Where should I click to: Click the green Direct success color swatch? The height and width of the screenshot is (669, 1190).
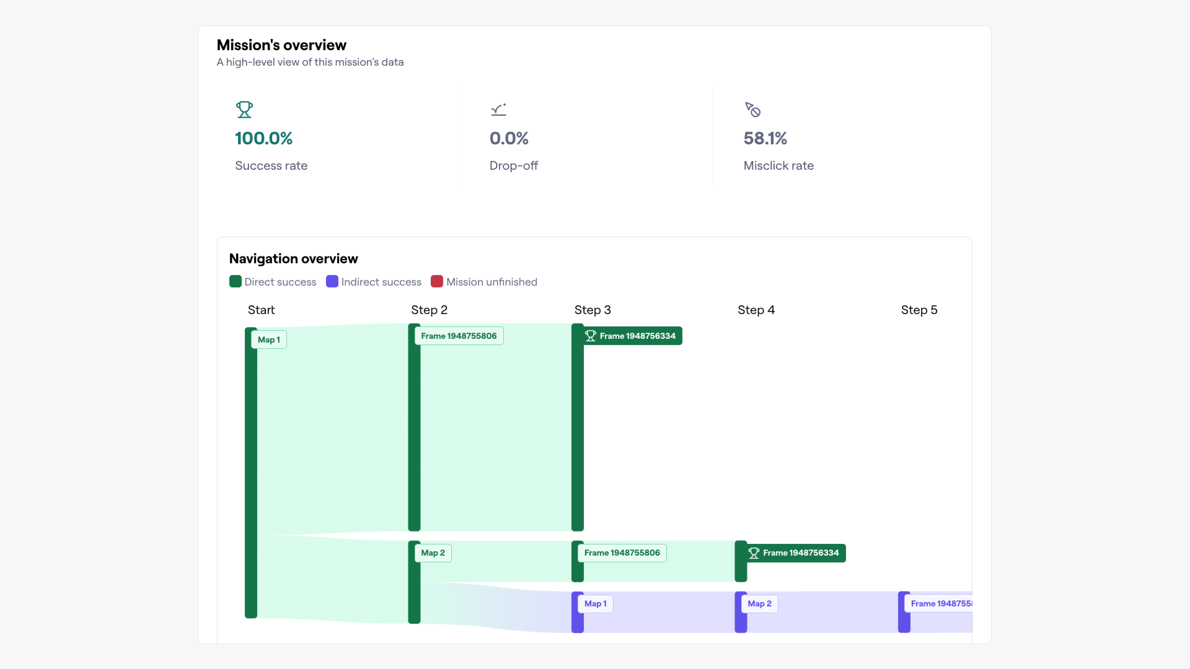coord(236,282)
